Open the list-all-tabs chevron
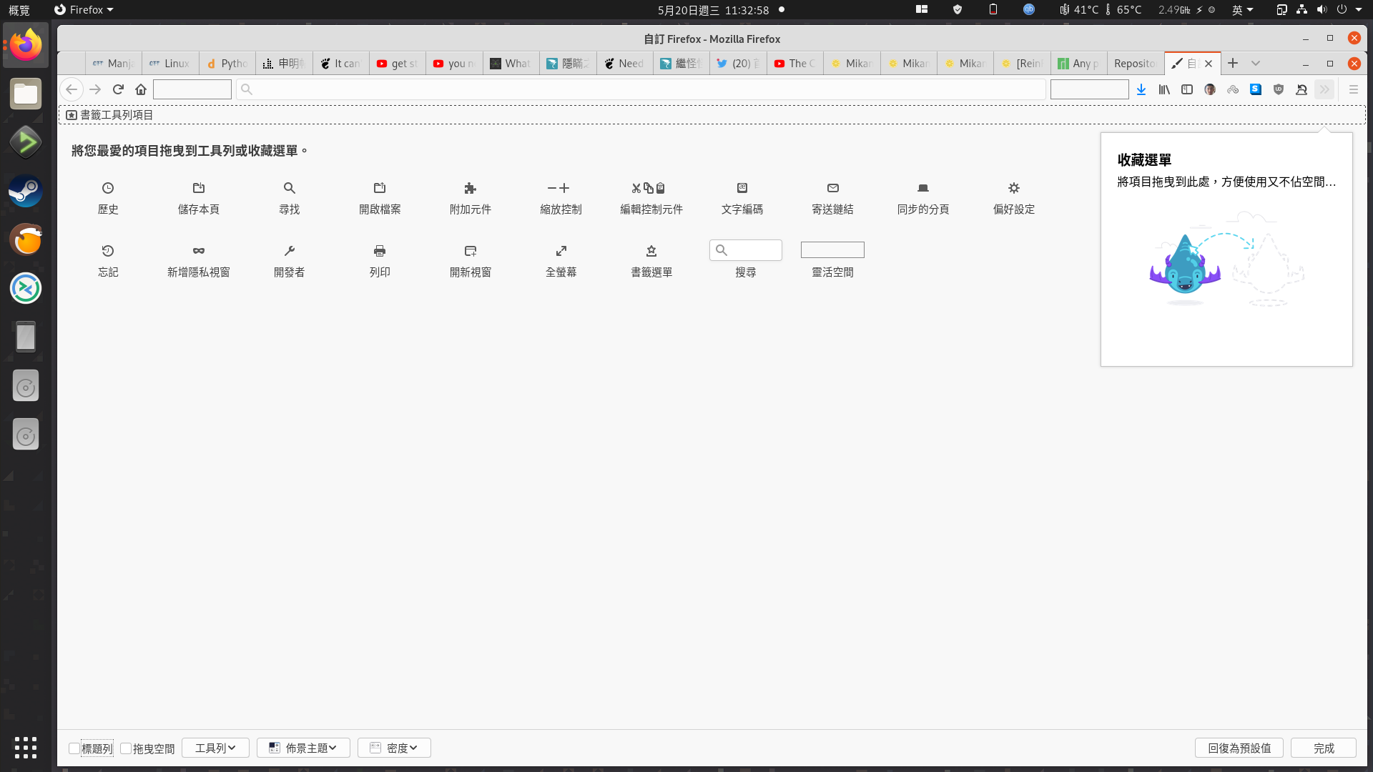The width and height of the screenshot is (1373, 772). tap(1256, 64)
